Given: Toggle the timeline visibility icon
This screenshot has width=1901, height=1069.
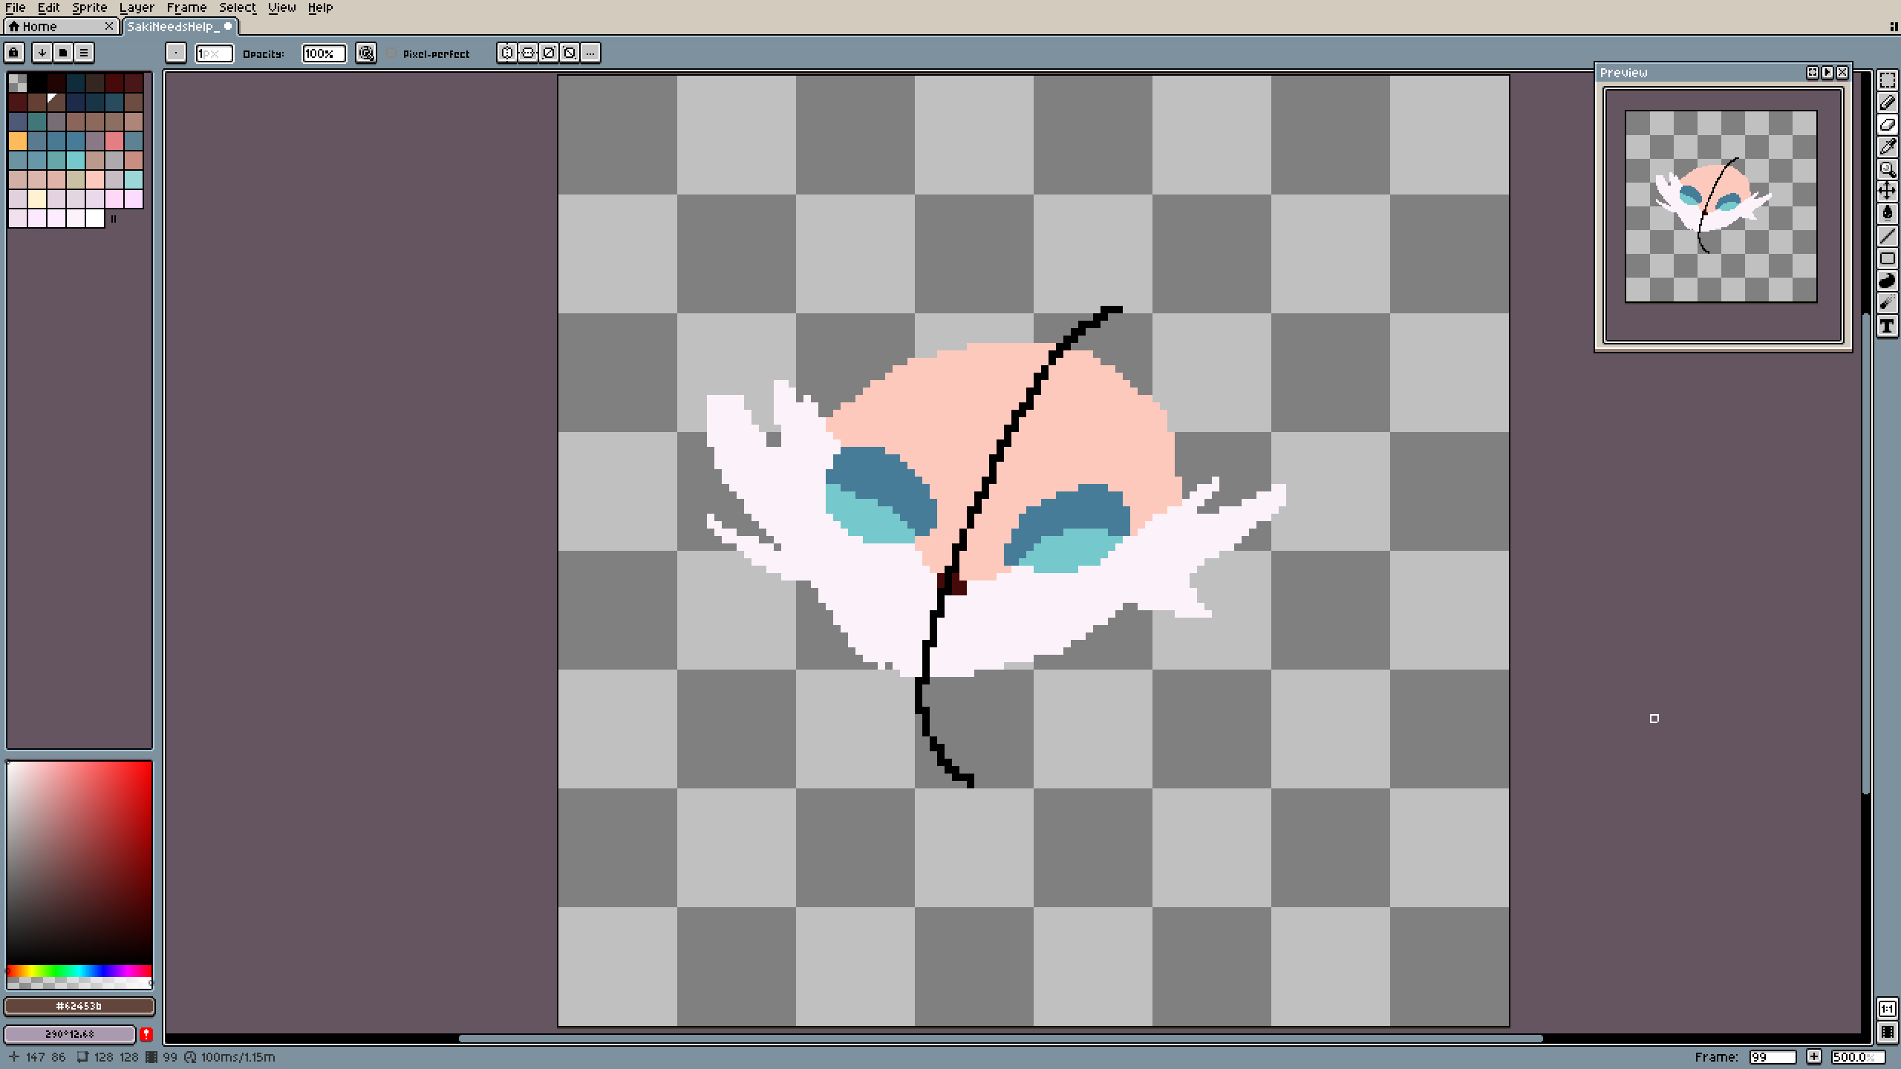Looking at the screenshot, I should pos(1887,1033).
